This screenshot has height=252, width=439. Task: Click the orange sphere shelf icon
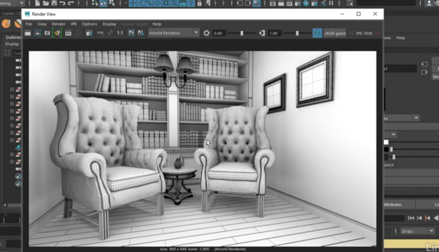(6, 24)
